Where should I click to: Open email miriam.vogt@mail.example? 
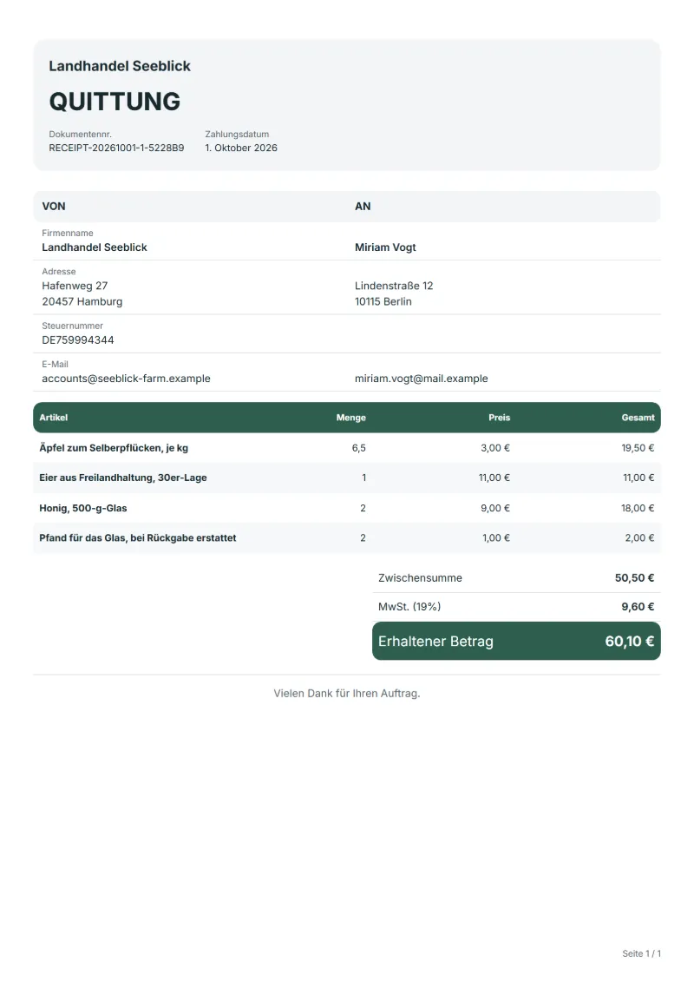click(x=421, y=379)
